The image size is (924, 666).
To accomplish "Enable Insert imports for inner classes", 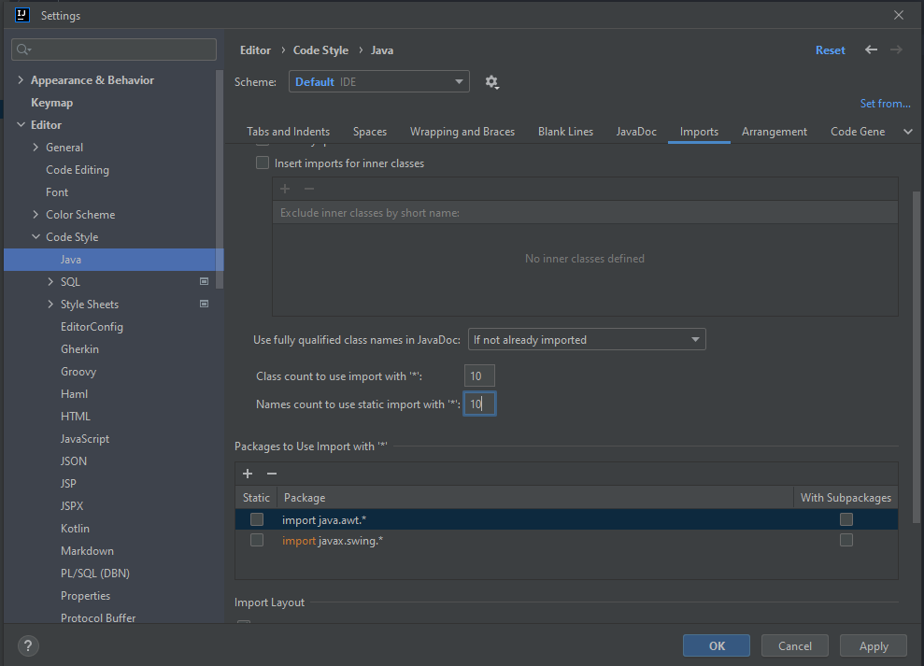I will (x=263, y=163).
